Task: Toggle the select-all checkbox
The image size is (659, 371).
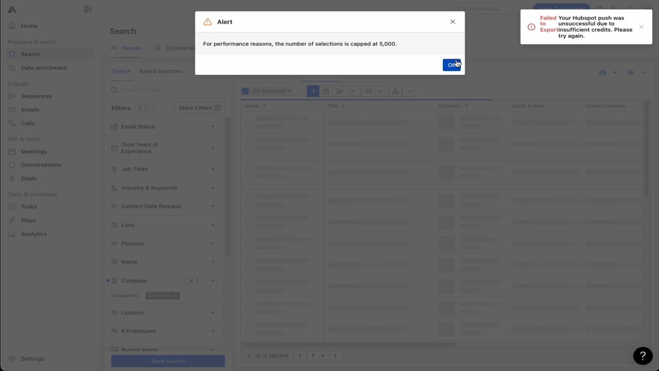Action: tap(245, 91)
